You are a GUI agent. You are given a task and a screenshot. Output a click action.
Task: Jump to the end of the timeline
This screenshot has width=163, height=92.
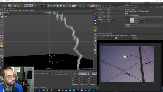pyautogui.click(x=69, y=74)
